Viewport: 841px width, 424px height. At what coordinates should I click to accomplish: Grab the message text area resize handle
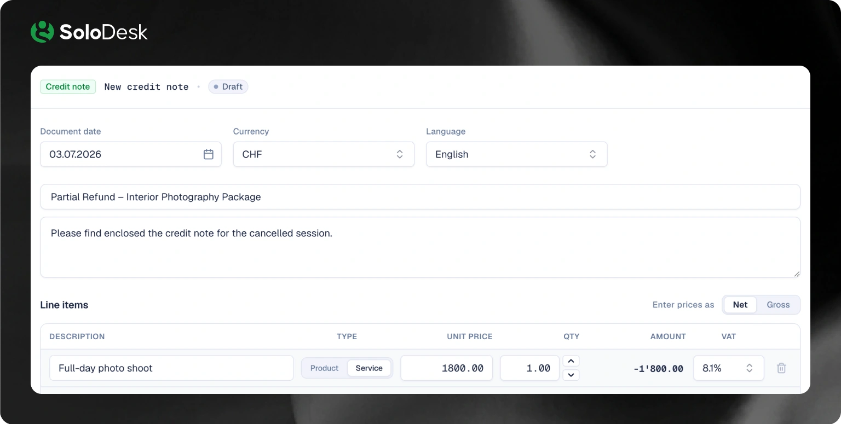796,274
